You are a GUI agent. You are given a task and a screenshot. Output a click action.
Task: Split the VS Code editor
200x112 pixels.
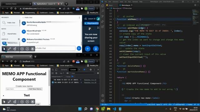(195, 5)
